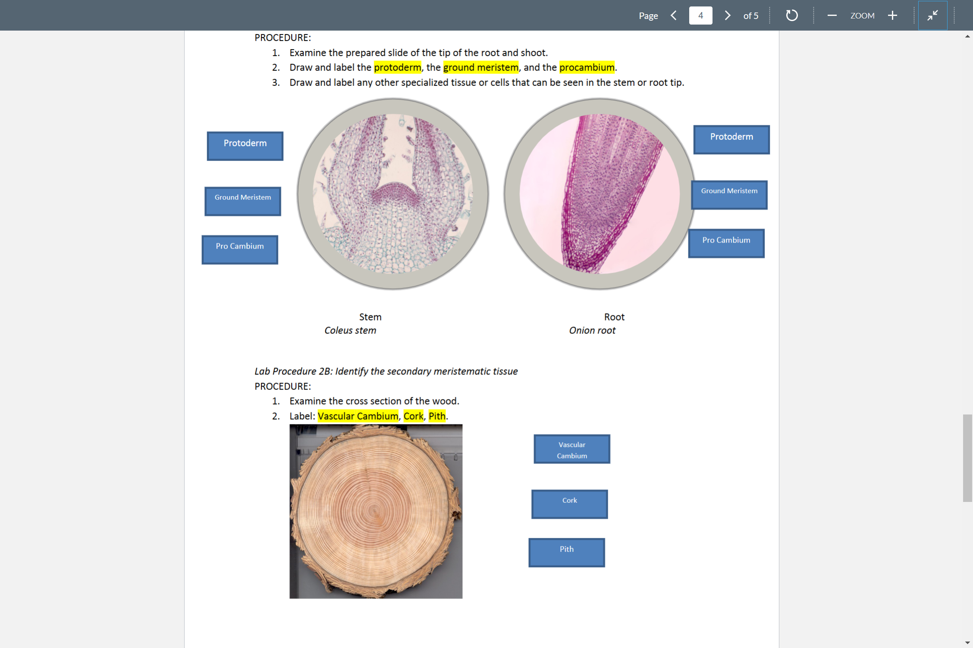Click the onion root microscope image

coord(599,194)
